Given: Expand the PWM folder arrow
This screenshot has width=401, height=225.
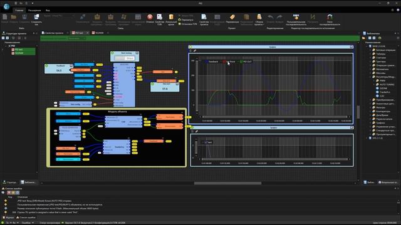Looking at the screenshot, I should coord(374,81).
